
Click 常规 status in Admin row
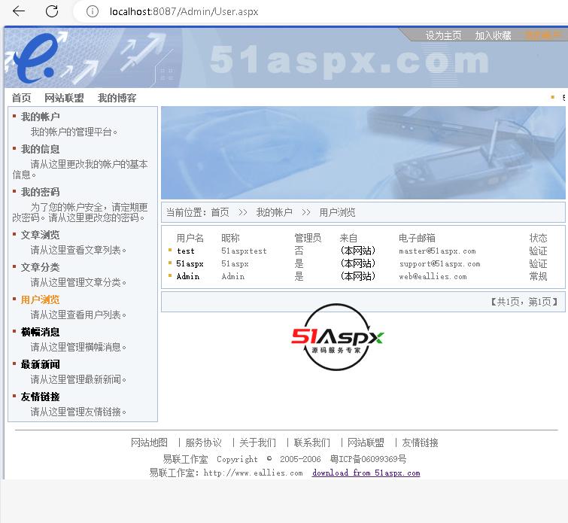[538, 276]
